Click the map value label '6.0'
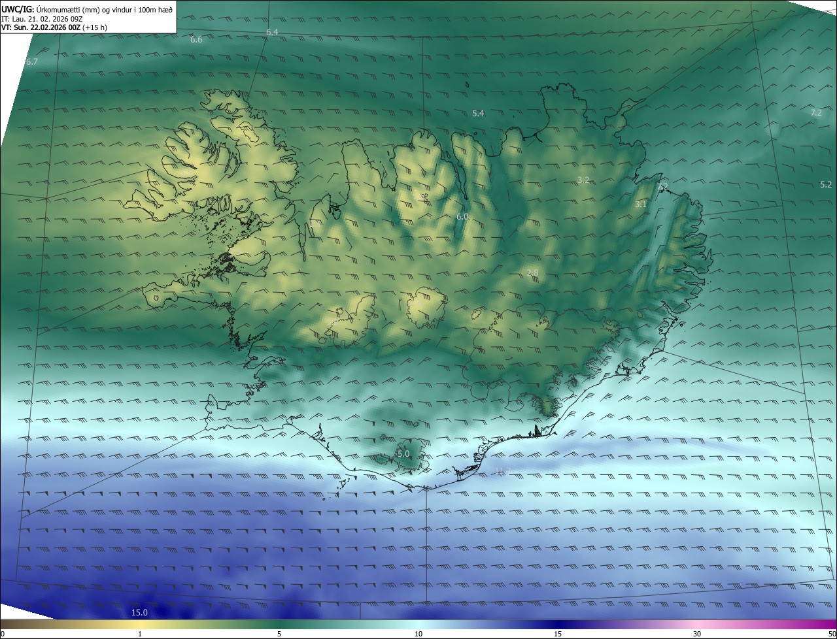The width and height of the screenshot is (837, 639). [462, 216]
